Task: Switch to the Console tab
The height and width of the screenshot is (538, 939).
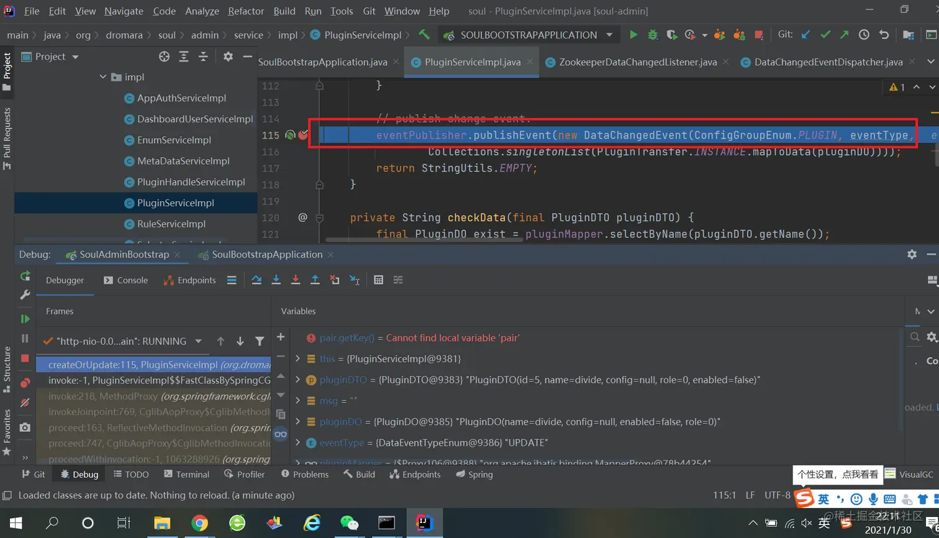Action: pos(125,280)
